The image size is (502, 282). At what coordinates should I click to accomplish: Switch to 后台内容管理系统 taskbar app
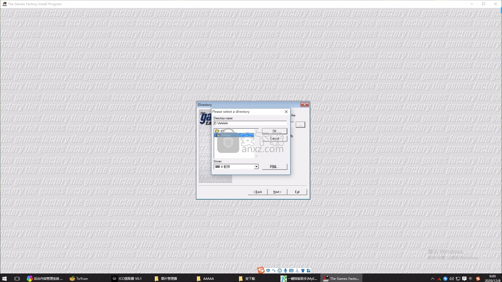pyautogui.click(x=45, y=278)
